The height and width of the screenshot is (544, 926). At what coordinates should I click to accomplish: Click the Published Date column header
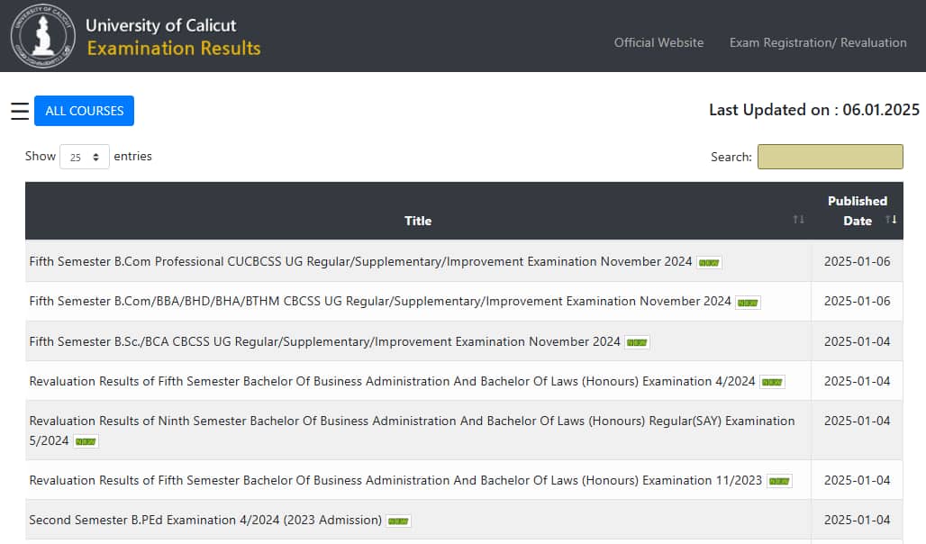(x=858, y=211)
